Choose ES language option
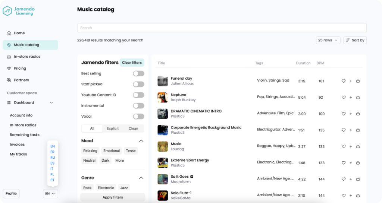Viewport: 382px width, 203px height. [52, 163]
